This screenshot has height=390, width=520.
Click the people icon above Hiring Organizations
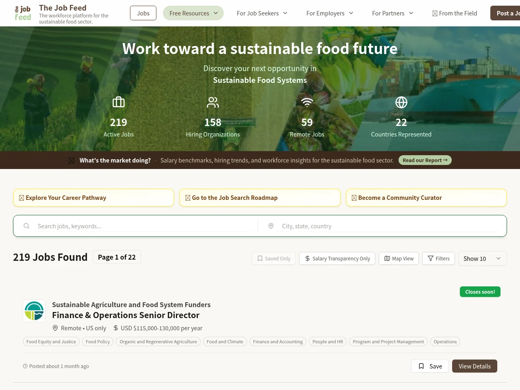tap(213, 102)
